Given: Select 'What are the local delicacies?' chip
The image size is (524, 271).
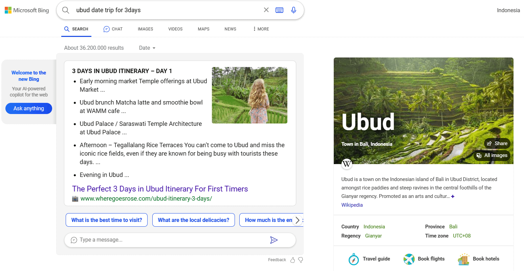Looking at the screenshot, I should [194, 220].
